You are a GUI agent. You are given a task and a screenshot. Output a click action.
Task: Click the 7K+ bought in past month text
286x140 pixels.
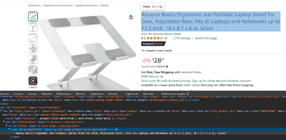pyautogui.click(x=156, y=51)
